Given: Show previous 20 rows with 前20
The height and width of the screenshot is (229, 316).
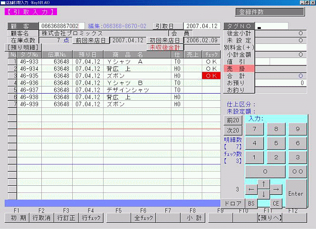Looking at the screenshot, I should click(233, 121).
